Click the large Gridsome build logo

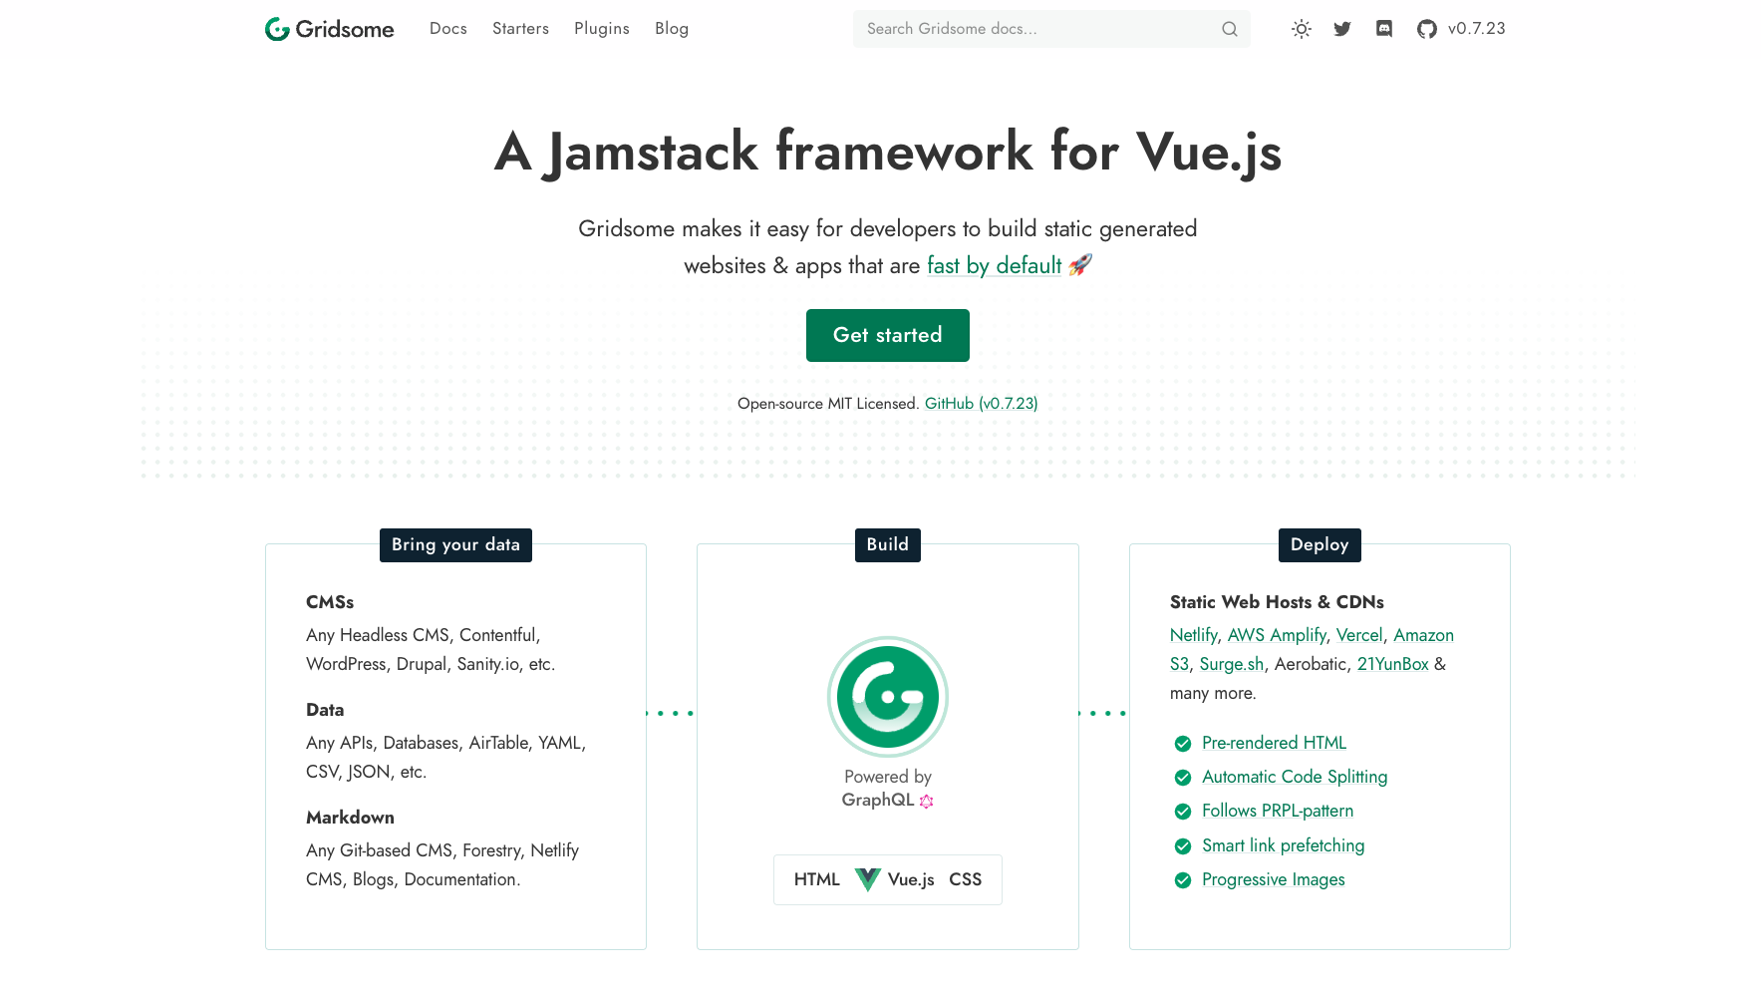[887, 696]
